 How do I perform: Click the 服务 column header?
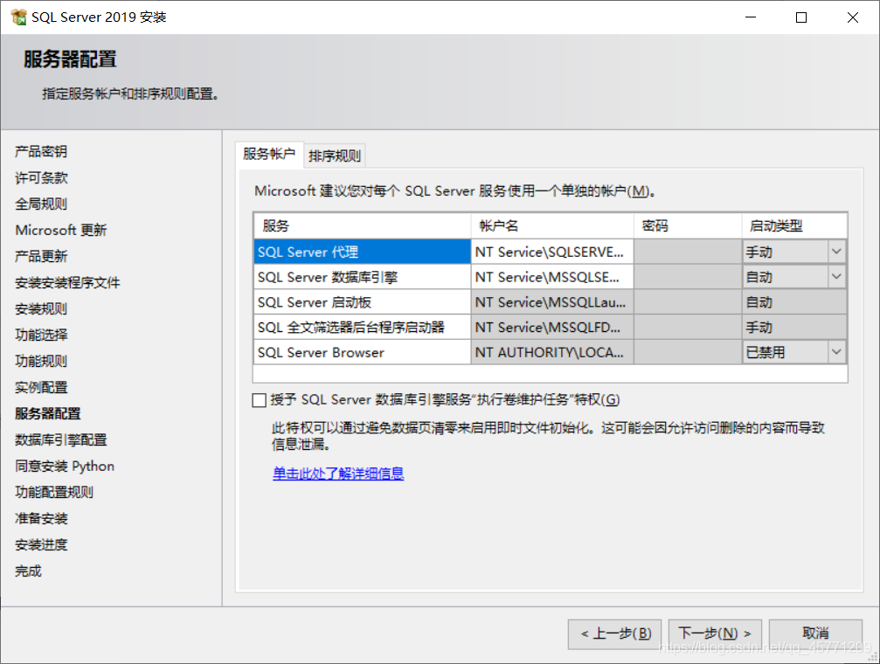(362, 225)
